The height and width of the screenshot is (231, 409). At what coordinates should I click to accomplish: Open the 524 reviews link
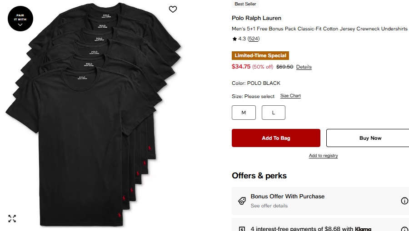pos(254,39)
